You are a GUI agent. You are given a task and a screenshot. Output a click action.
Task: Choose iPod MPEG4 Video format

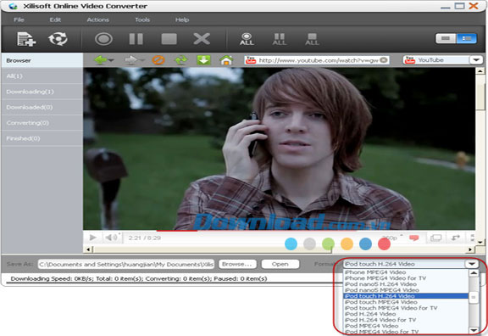(372, 326)
